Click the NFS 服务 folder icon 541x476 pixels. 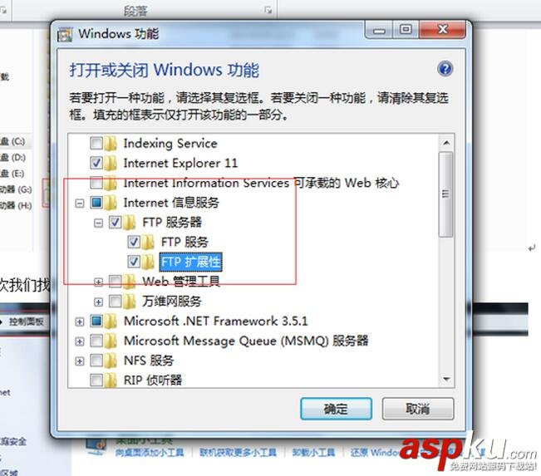(x=110, y=361)
